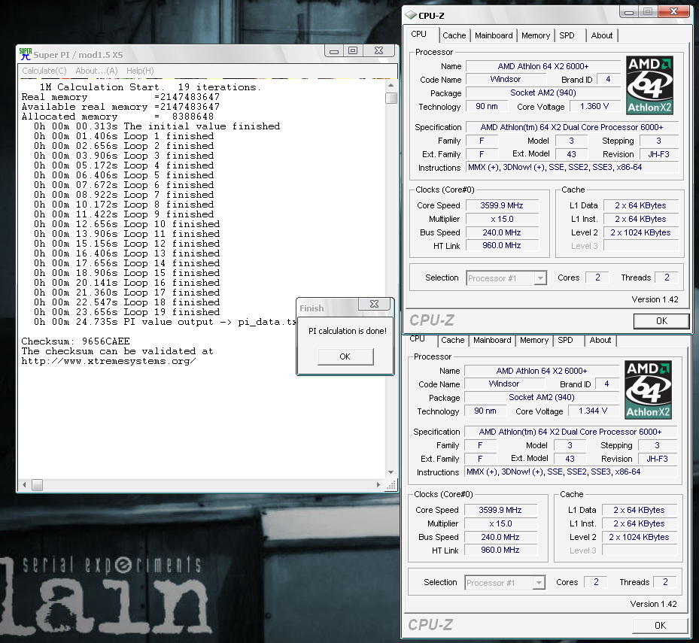699x643 pixels.
Task: Click Super PI horizontal scrollbar right arrow
Action: tap(378, 484)
